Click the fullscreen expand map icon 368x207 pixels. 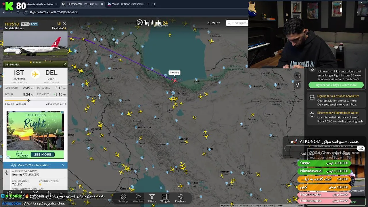[x=298, y=76]
